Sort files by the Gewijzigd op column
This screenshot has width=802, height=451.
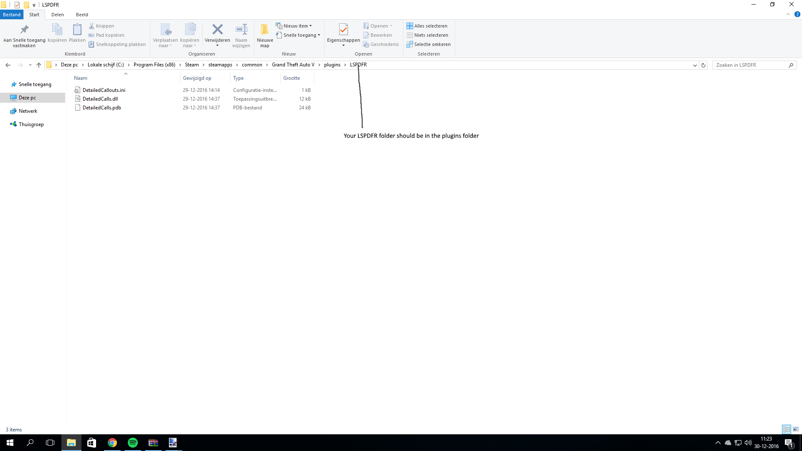click(x=197, y=78)
